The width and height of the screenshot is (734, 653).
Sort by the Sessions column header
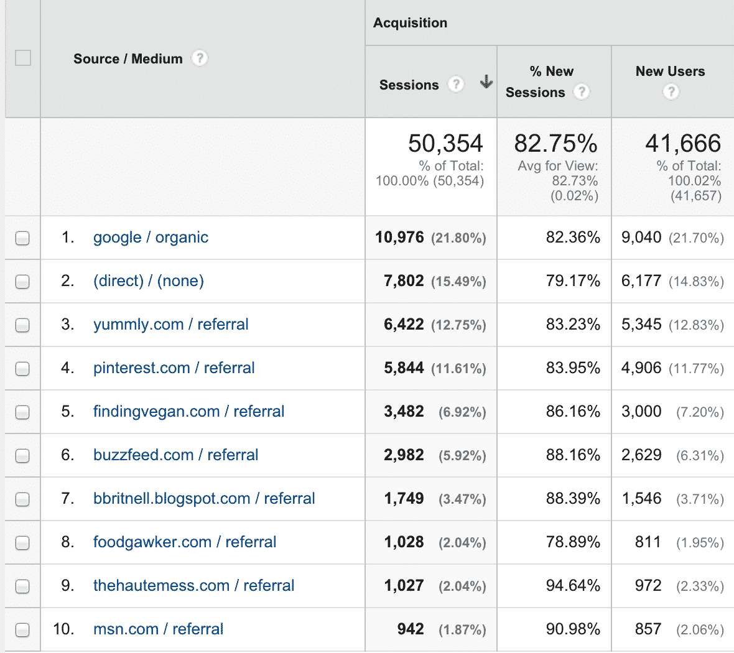pos(409,85)
